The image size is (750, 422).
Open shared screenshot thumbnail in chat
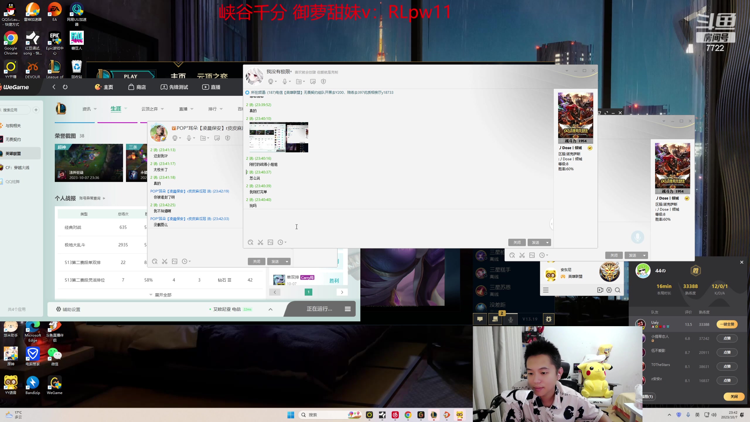279,137
